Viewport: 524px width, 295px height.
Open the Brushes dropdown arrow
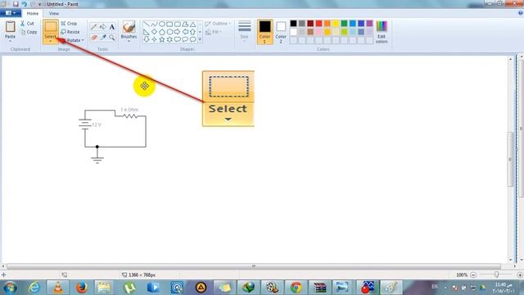129,41
